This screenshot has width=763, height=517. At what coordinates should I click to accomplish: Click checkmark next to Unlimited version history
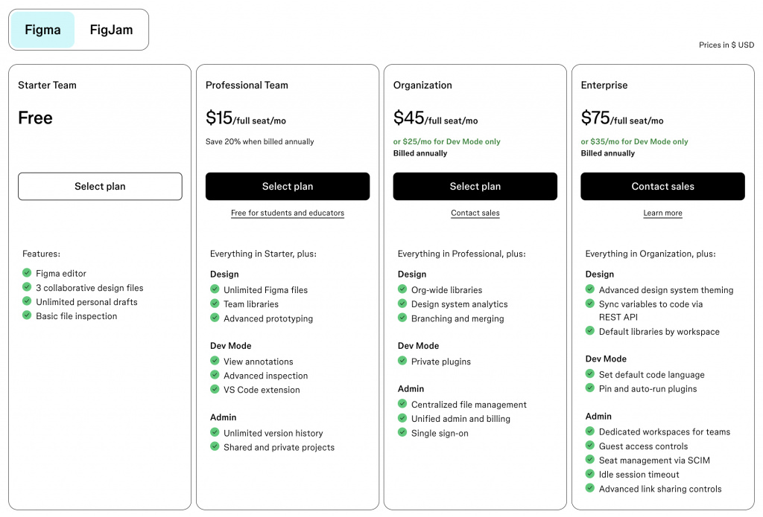215,432
